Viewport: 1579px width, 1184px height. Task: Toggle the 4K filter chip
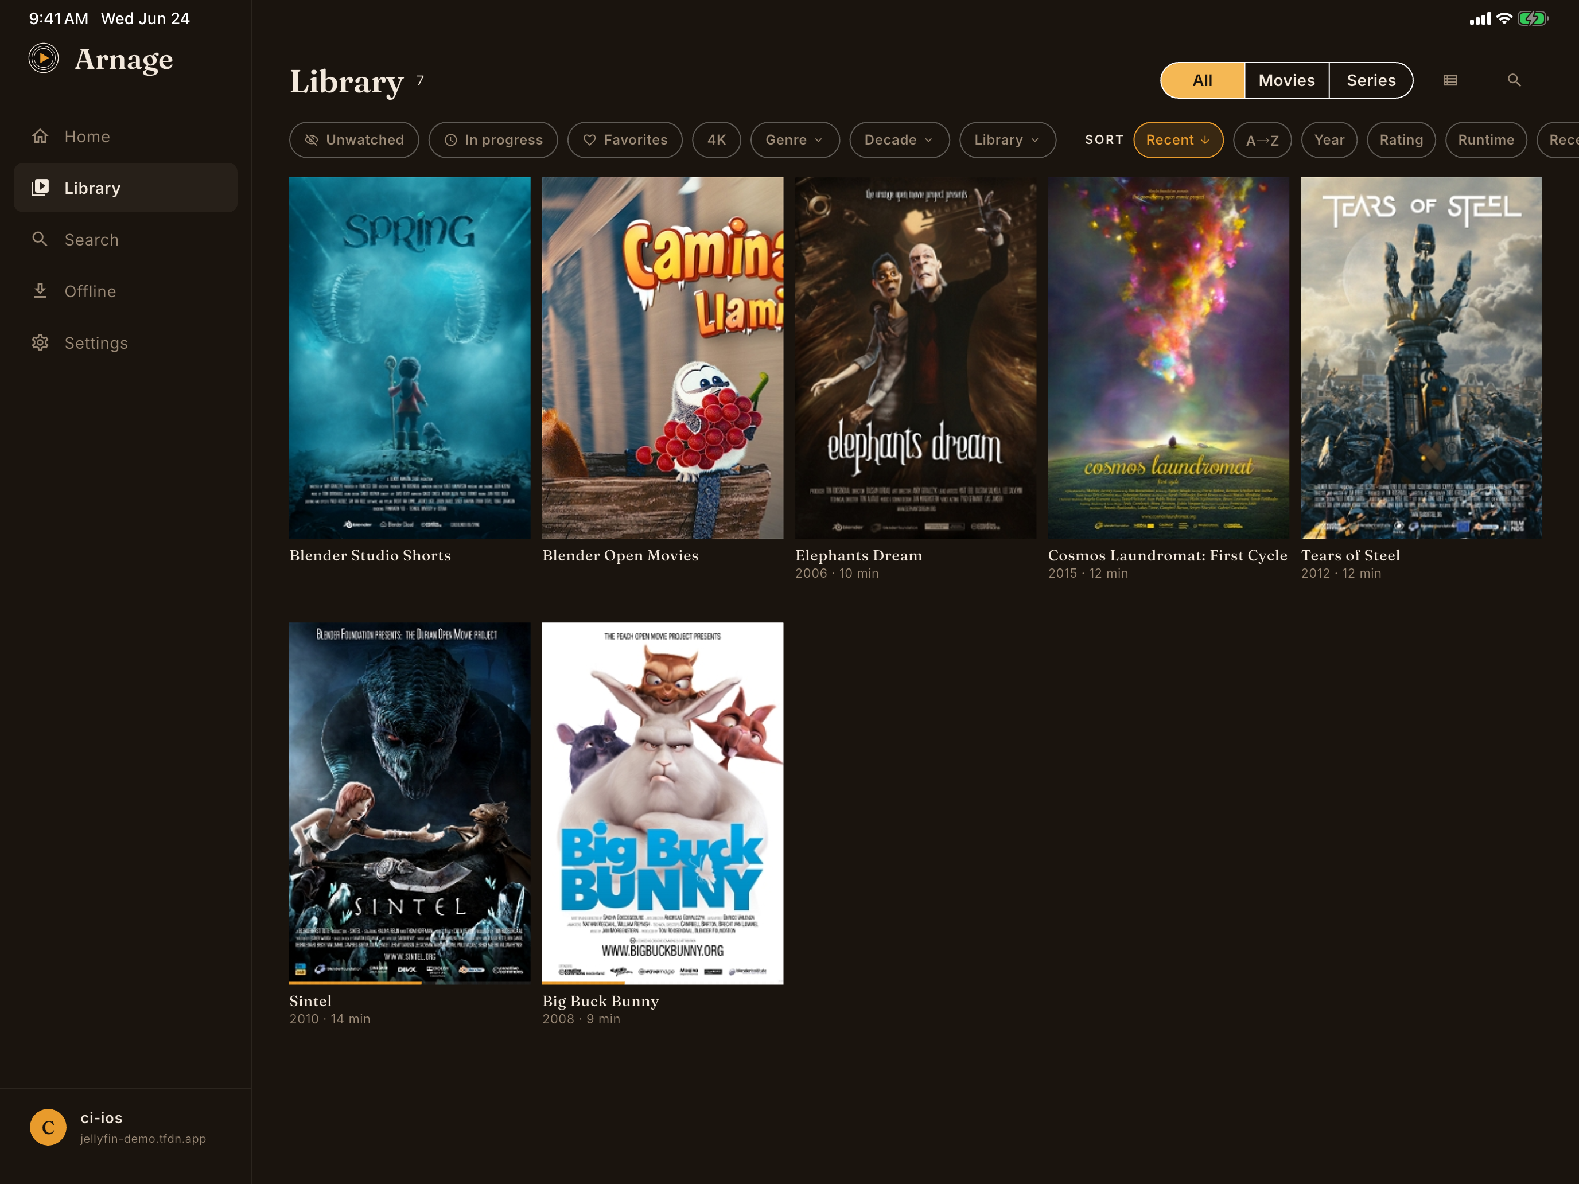[716, 140]
